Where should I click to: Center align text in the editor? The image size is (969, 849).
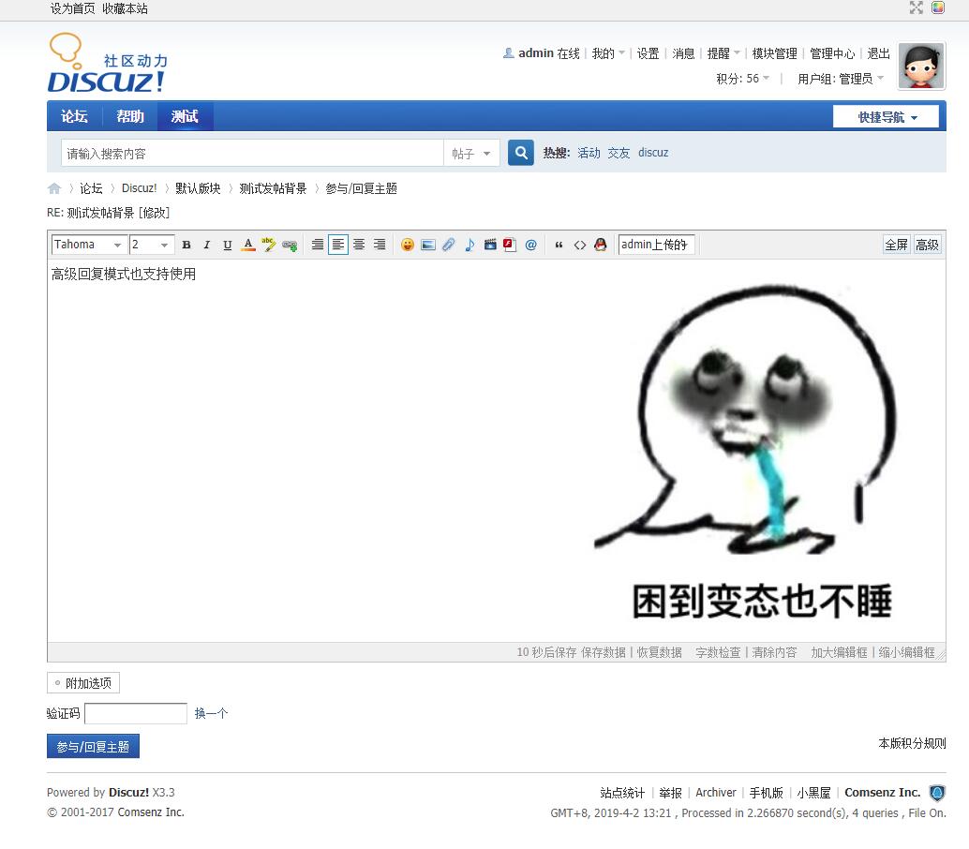[x=359, y=245]
